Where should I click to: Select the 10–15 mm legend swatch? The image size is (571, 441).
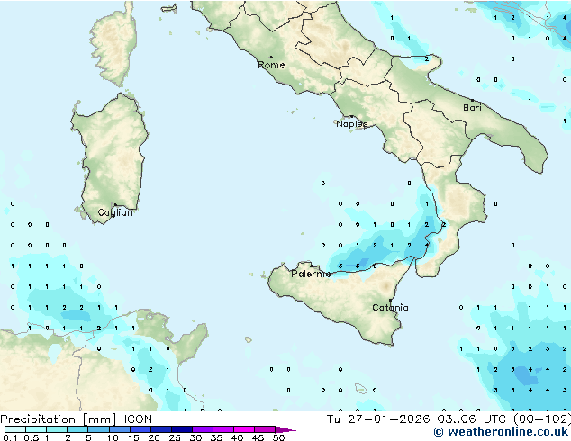click(x=119, y=429)
